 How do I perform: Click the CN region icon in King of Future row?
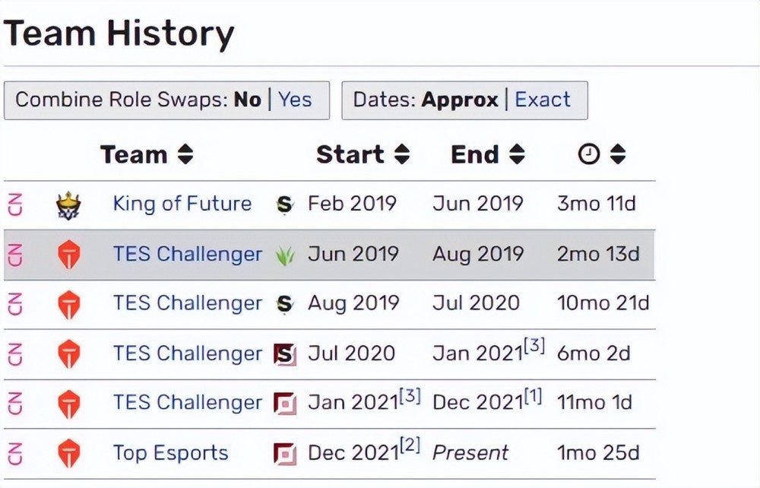(x=15, y=204)
